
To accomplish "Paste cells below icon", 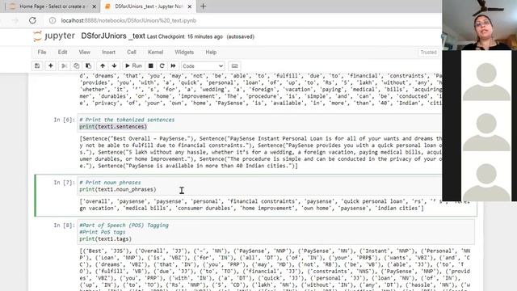I will pos(88,66).
